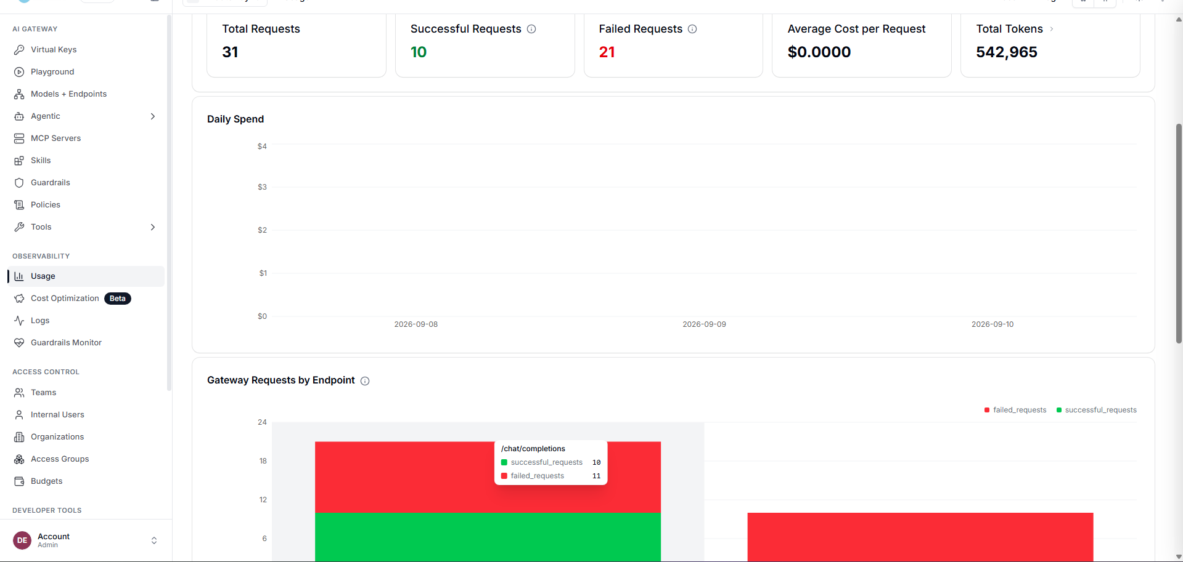
Task: Click the Average Cost per Request label
Action: (856, 29)
